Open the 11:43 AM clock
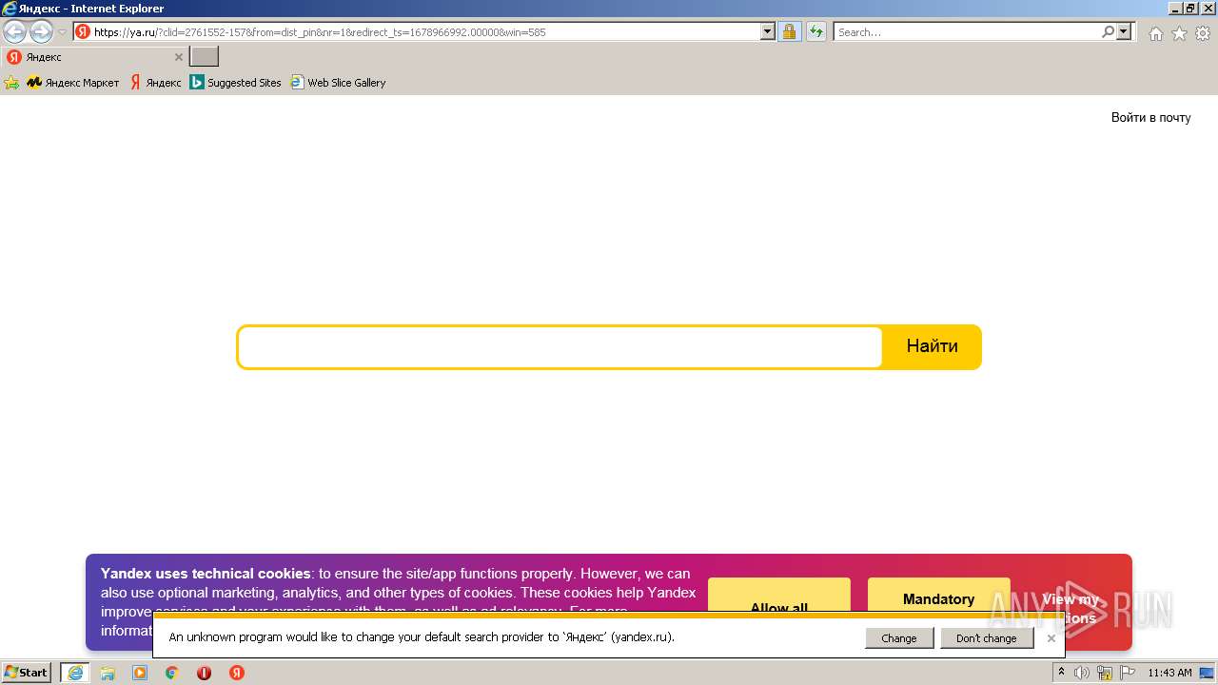This screenshot has height=685, width=1218. [x=1169, y=673]
